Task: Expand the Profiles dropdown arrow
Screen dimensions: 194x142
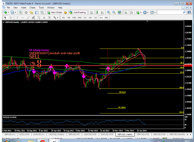Action: click(x=15, y=12)
